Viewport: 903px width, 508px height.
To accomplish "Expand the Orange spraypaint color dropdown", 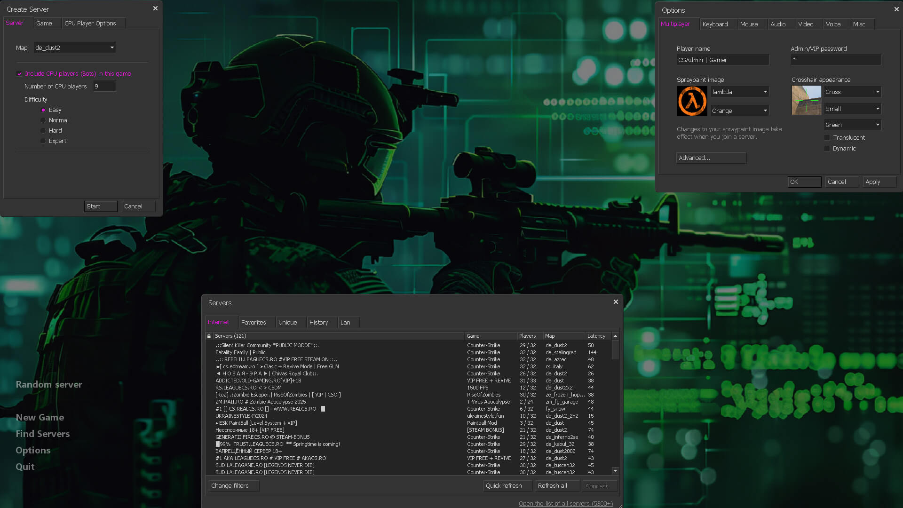I will coord(739,111).
